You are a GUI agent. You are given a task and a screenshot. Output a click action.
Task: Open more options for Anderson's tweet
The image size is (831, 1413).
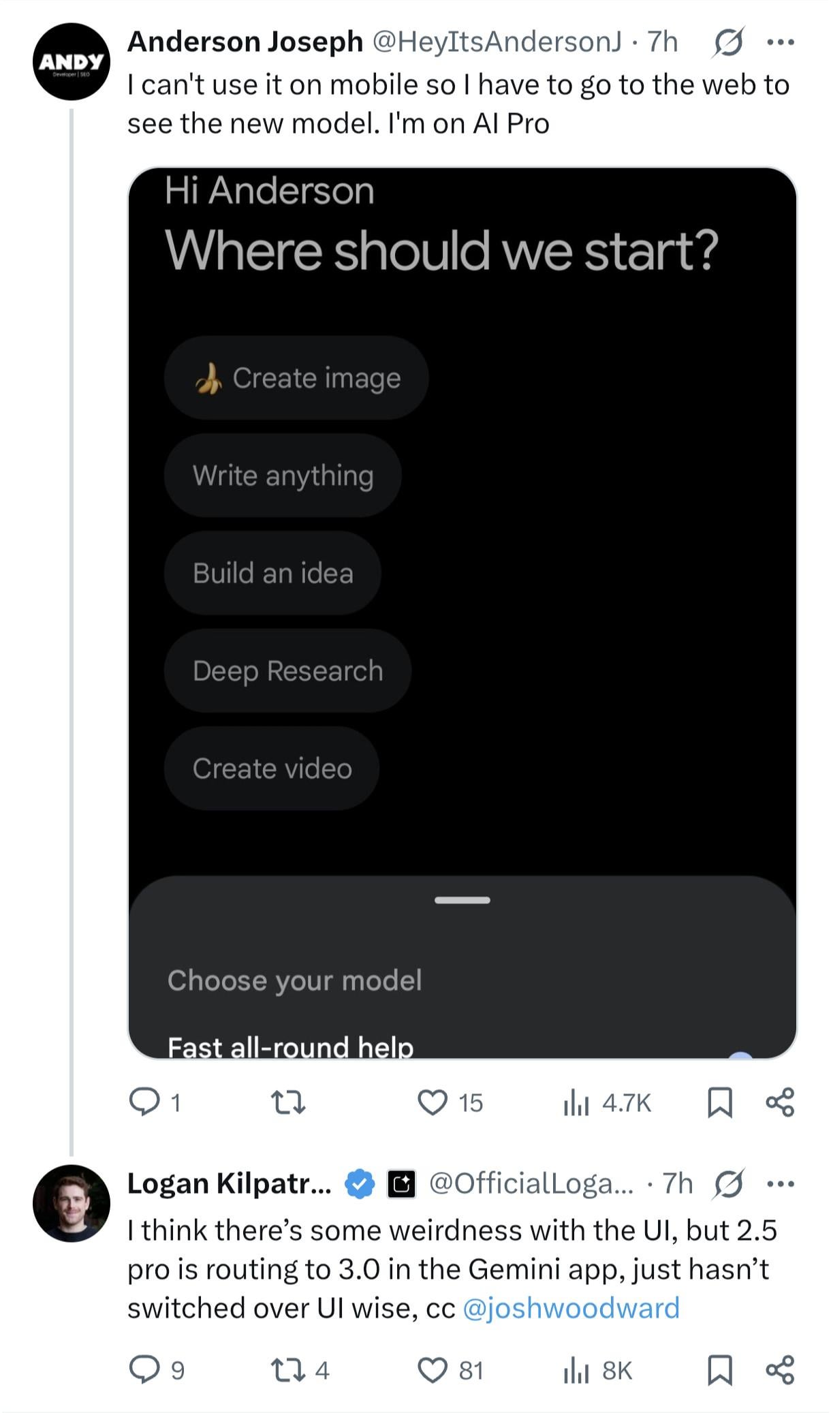[x=780, y=43]
